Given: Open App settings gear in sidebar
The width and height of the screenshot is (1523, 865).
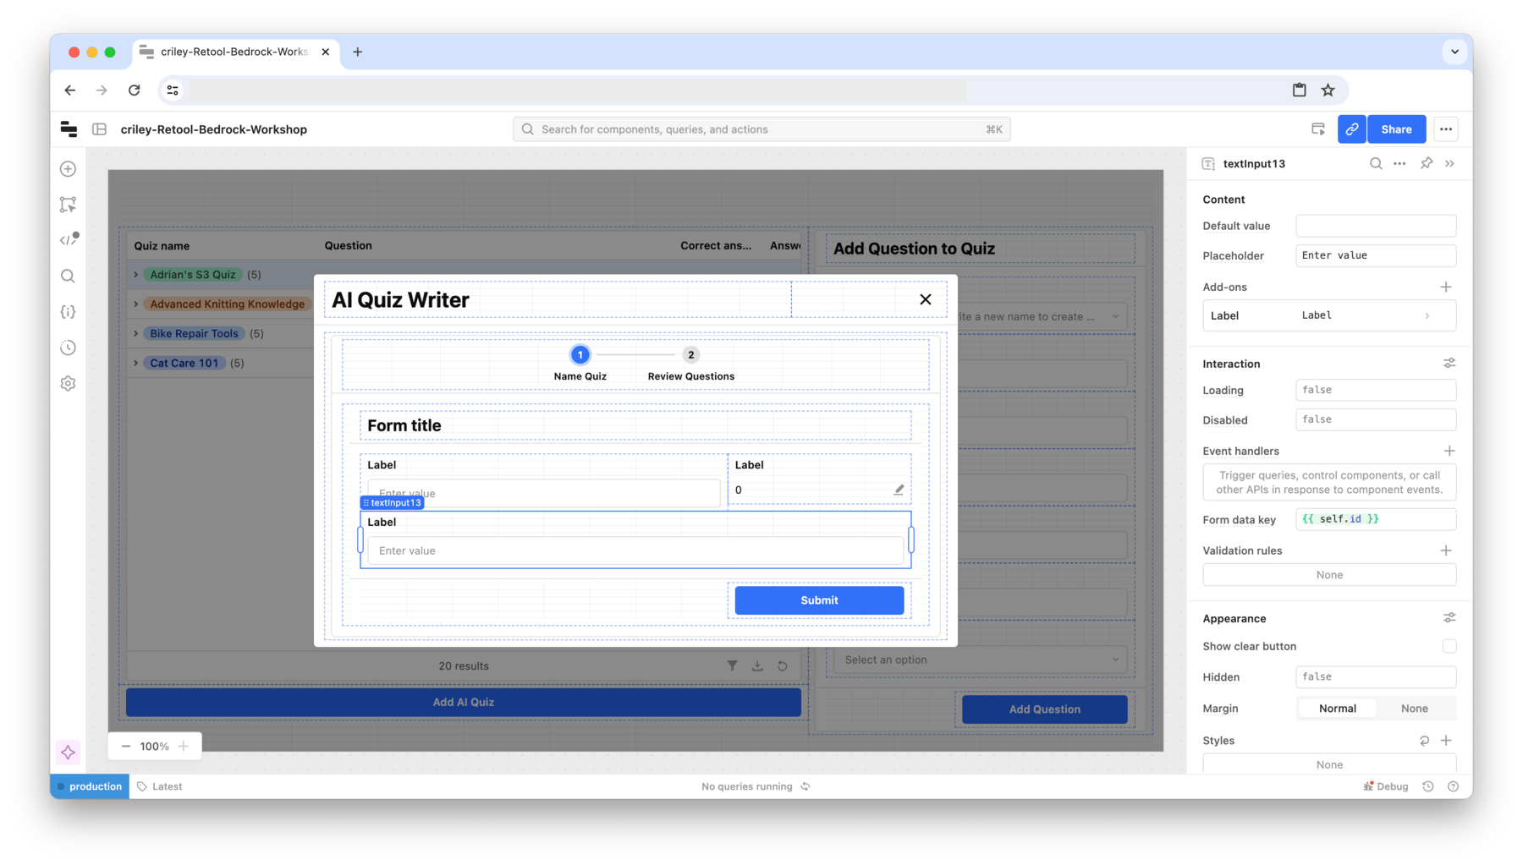Looking at the screenshot, I should coord(69,384).
